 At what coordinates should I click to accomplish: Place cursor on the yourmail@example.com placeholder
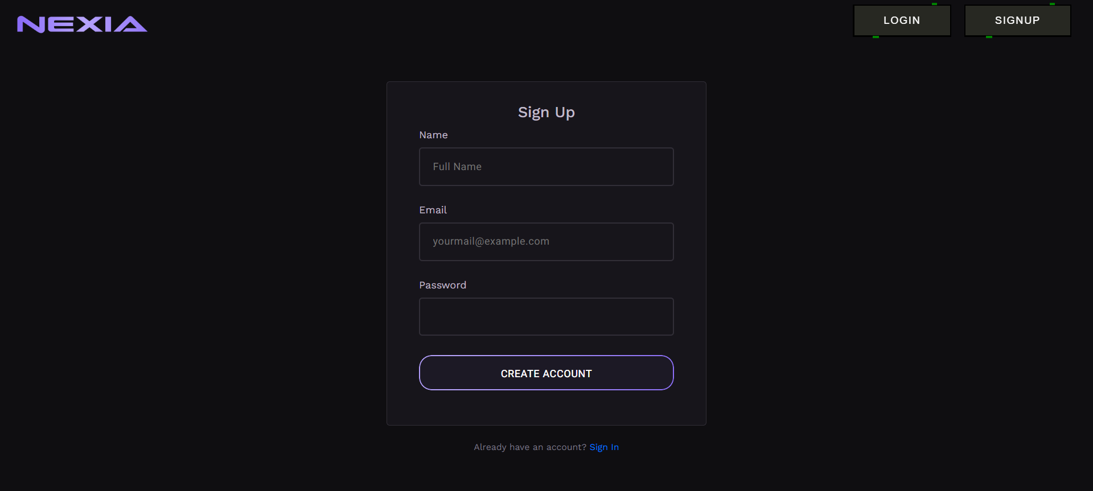pos(491,241)
